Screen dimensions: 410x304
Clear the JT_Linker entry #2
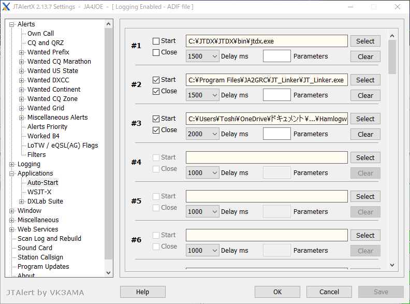[365, 95]
